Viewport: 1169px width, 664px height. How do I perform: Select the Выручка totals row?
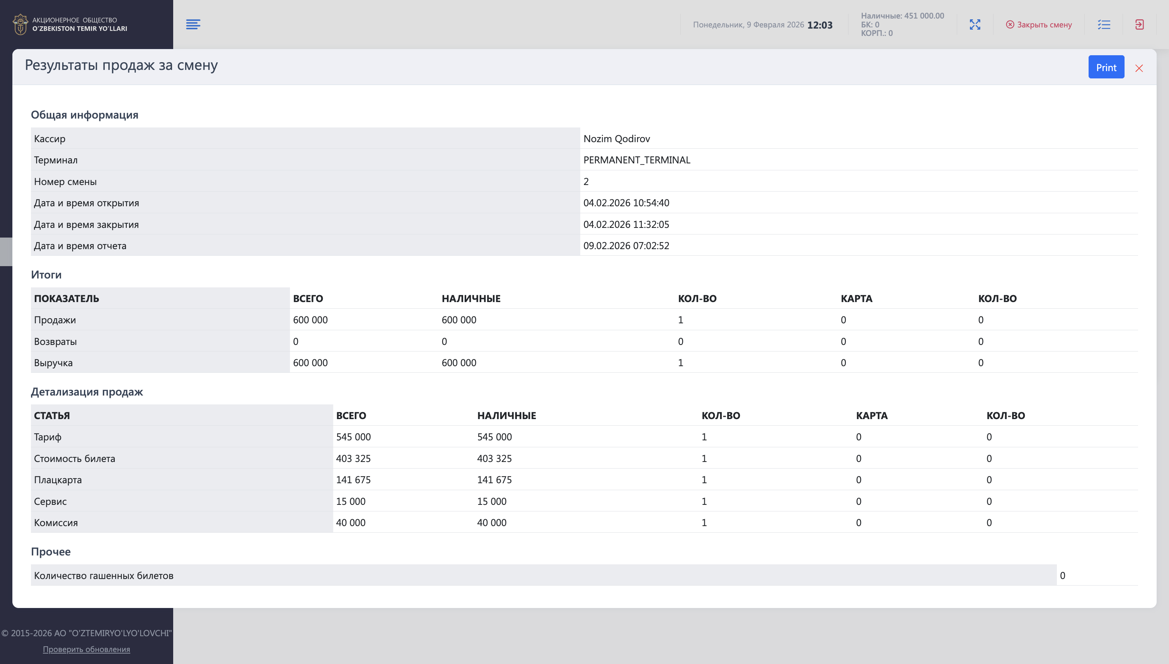(53, 363)
